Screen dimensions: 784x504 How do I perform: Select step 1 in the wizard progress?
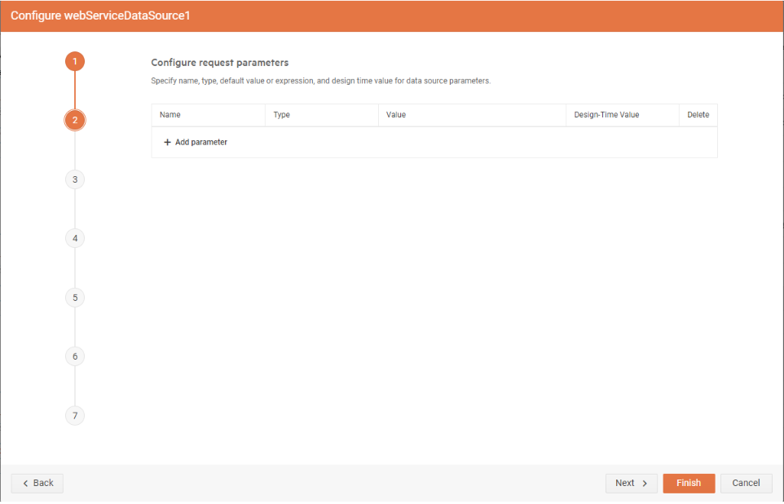click(74, 61)
